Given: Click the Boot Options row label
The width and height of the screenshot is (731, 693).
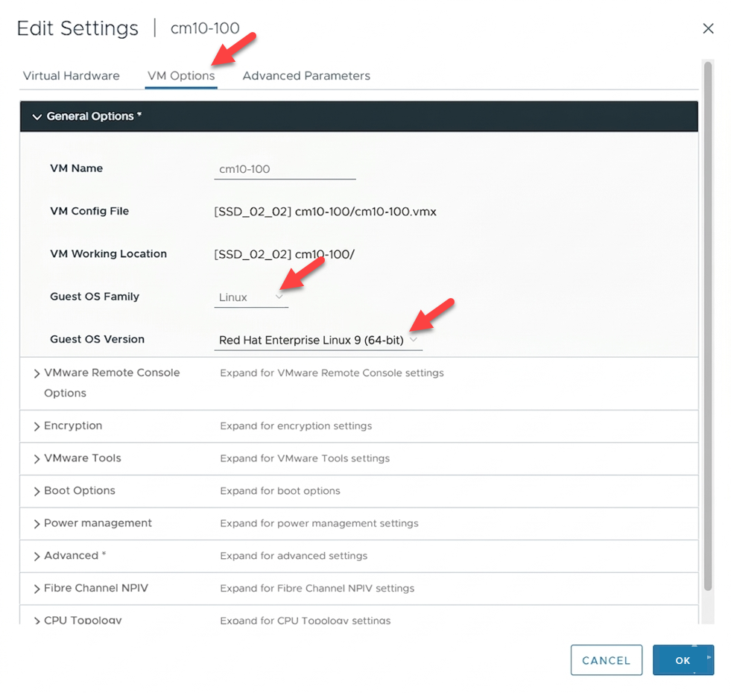Looking at the screenshot, I should point(80,491).
